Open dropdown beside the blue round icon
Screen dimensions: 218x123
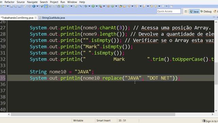click(x=37, y=6)
